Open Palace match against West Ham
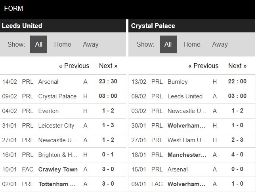 coord(185,140)
